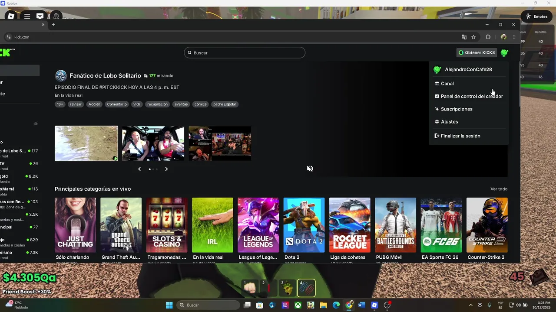Select Roblox hotbar slot 1 fist
556x312 pixels.
(x=250, y=288)
